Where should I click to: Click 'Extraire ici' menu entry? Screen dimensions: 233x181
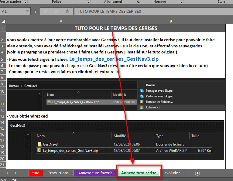pyautogui.click(x=152, y=107)
